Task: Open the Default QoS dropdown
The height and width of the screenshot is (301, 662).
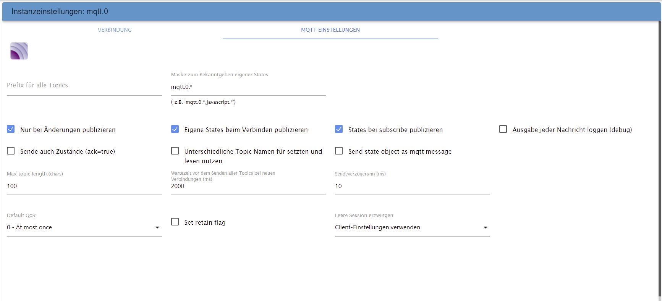Action: click(84, 227)
